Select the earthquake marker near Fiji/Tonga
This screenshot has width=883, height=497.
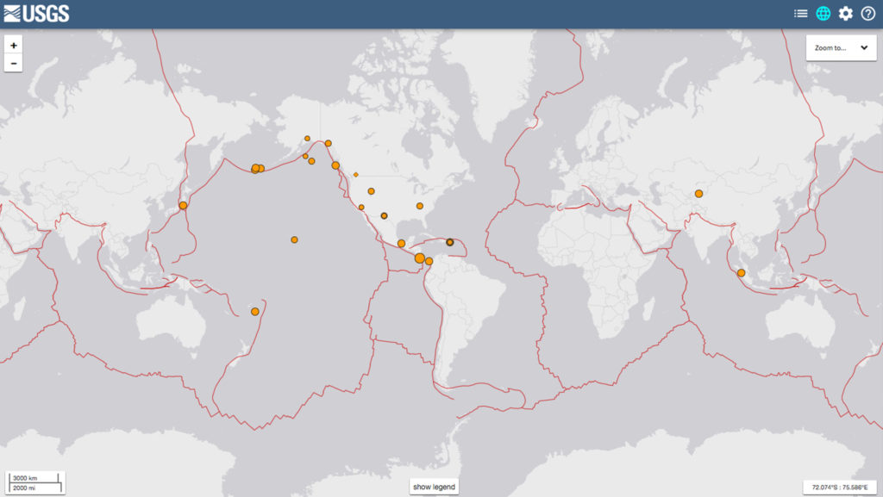click(x=255, y=312)
